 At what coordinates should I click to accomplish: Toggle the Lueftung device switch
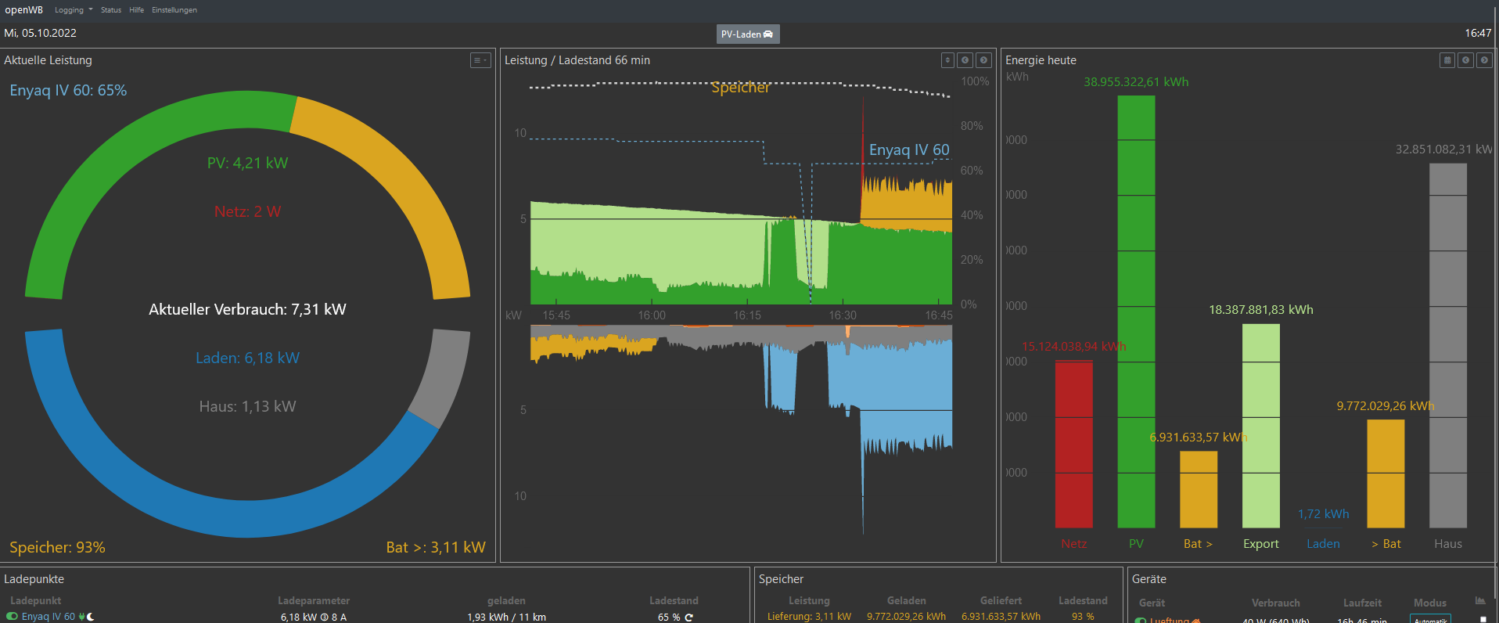(x=1141, y=620)
